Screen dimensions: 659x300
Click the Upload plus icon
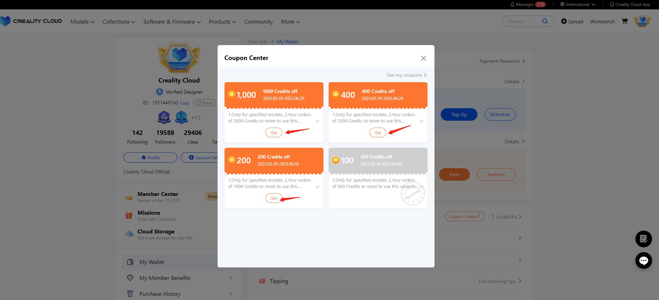click(x=564, y=21)
